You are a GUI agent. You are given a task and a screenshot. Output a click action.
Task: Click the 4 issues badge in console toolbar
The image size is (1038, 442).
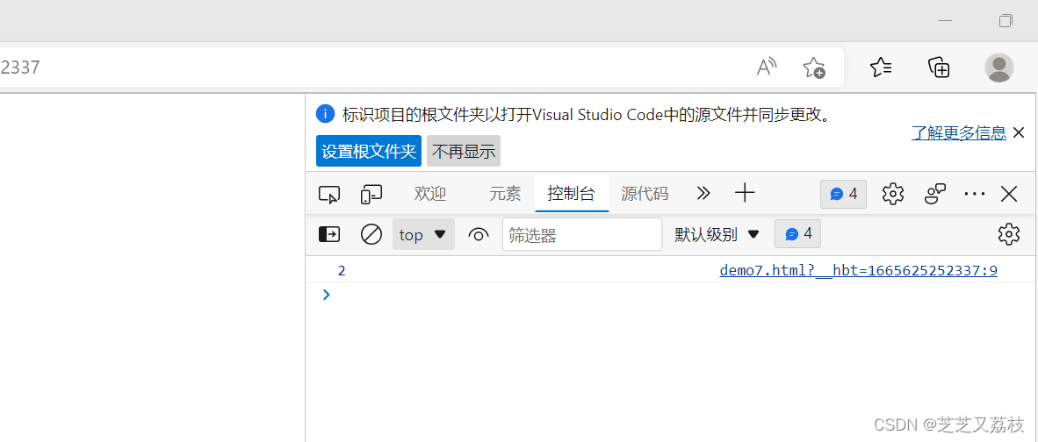pos(797,234)
